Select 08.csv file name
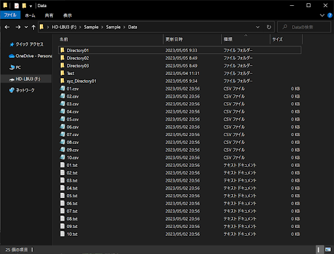 click(x=72, y=142)
